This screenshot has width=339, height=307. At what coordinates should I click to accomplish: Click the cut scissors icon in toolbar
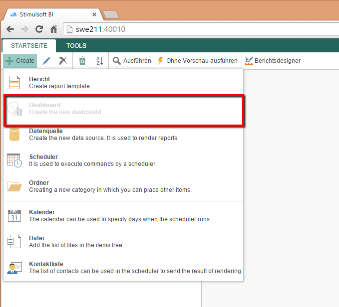63,61
